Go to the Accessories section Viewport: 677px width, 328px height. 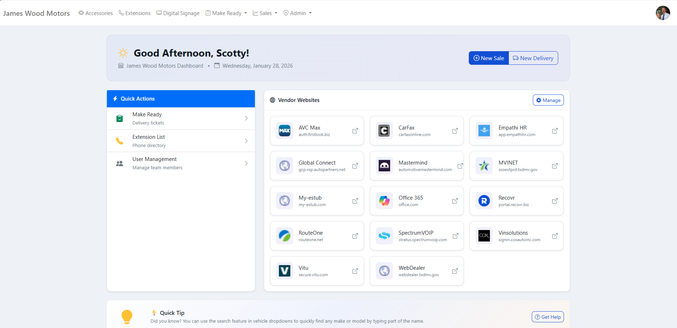coord(95,13)
